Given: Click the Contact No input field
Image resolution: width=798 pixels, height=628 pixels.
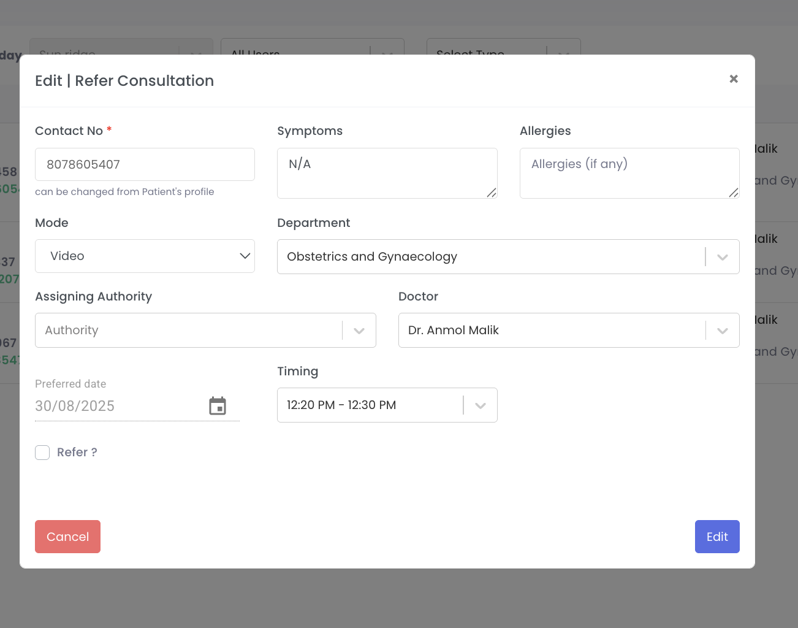Looking at the screenshot, I should [145, 164].
